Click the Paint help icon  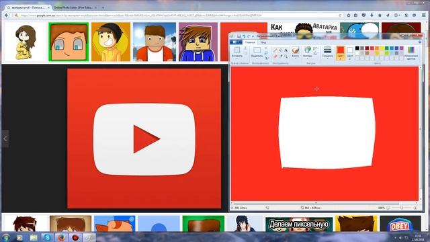[420, 42]
